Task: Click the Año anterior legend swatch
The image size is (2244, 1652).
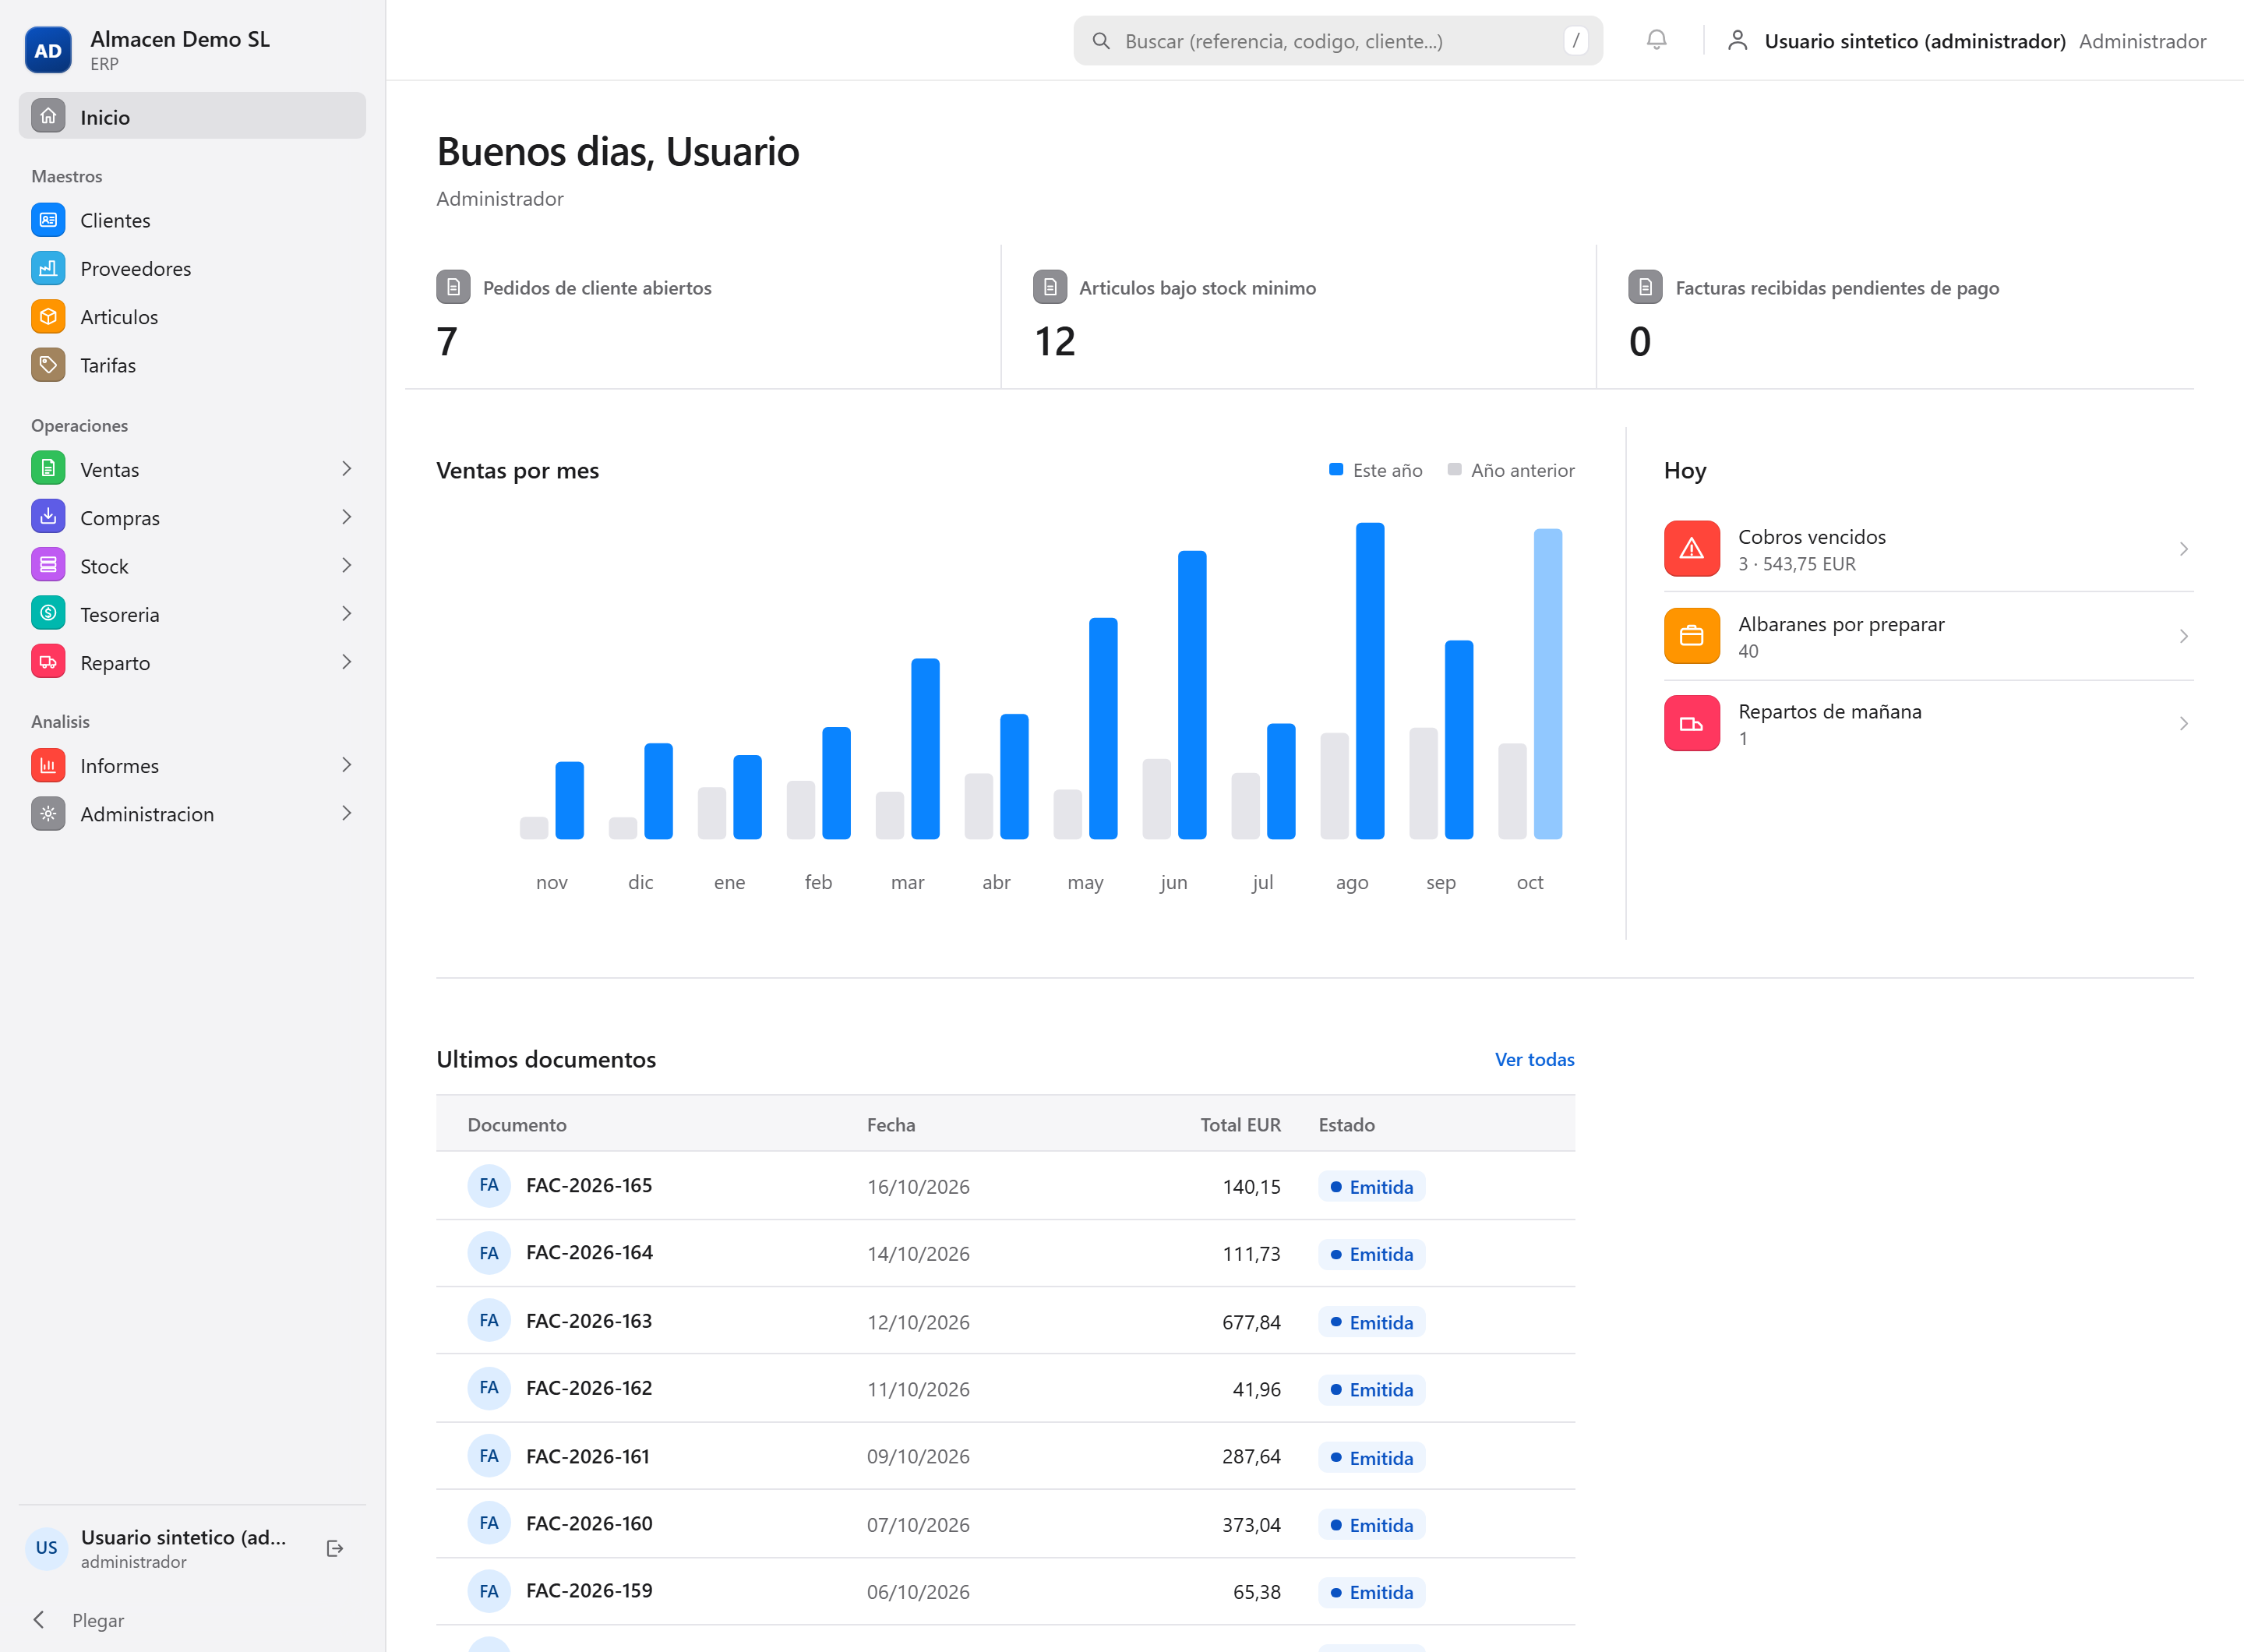Action: [x=1455, y=470]
